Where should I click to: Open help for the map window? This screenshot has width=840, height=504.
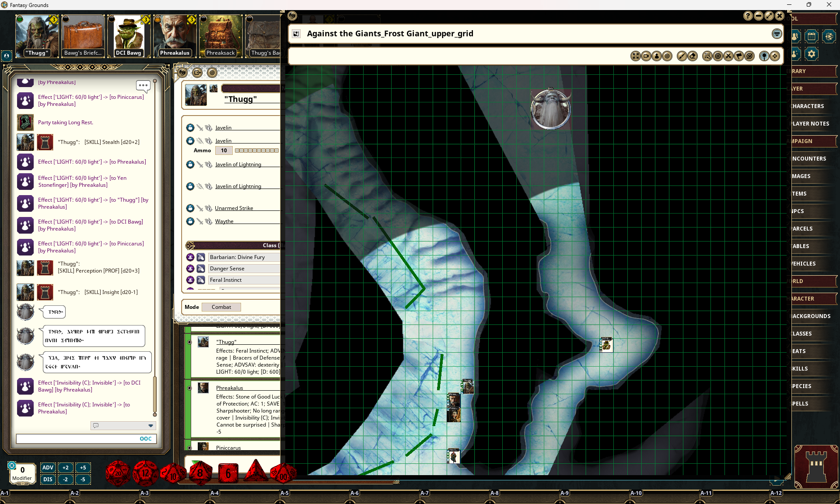[x=748, y=16]
